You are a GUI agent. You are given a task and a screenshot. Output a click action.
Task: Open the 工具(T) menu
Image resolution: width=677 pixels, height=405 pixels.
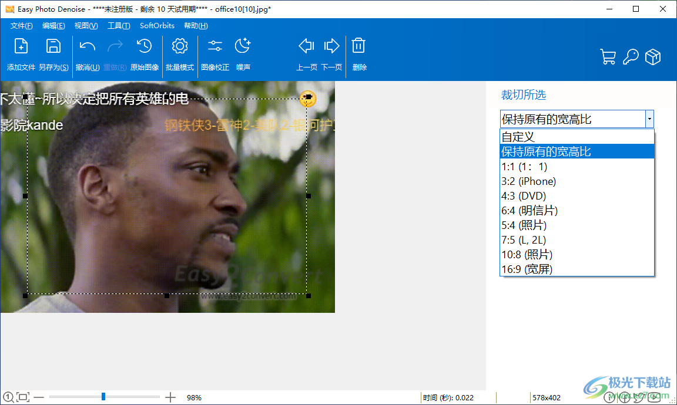[119, 26]
